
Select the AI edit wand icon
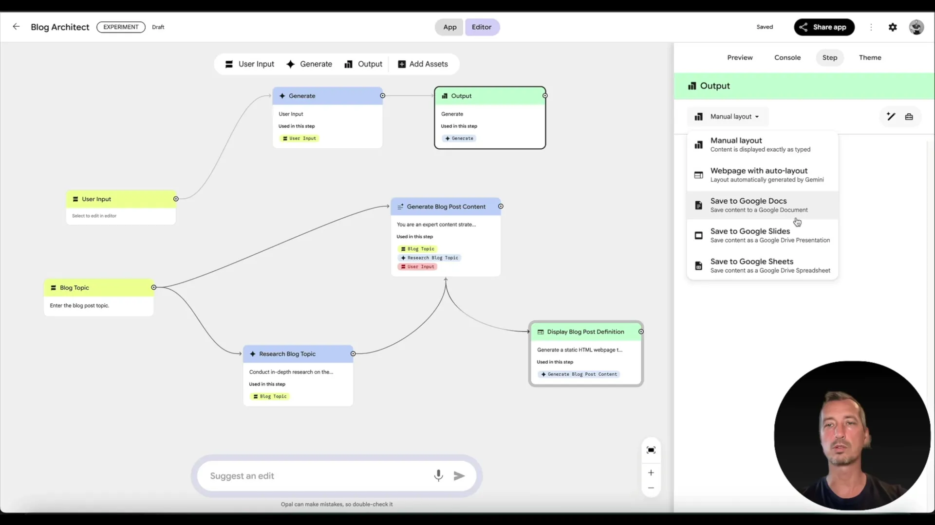click(x=890, y=117)
